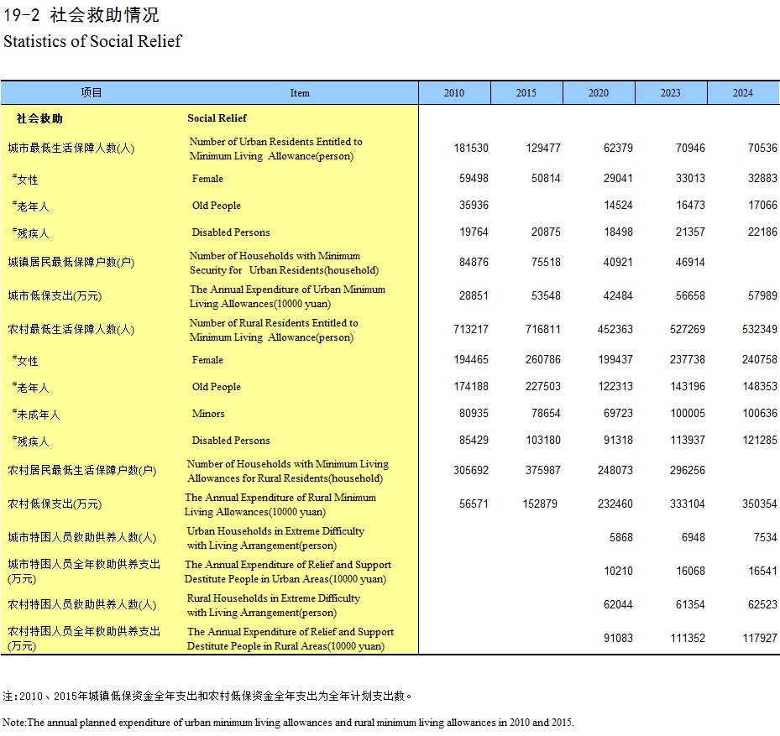The image size is (780, 736).
Task: Click the cell with value 350354
Action: (760, 504)
